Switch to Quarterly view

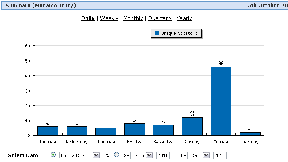click(160, 18)
